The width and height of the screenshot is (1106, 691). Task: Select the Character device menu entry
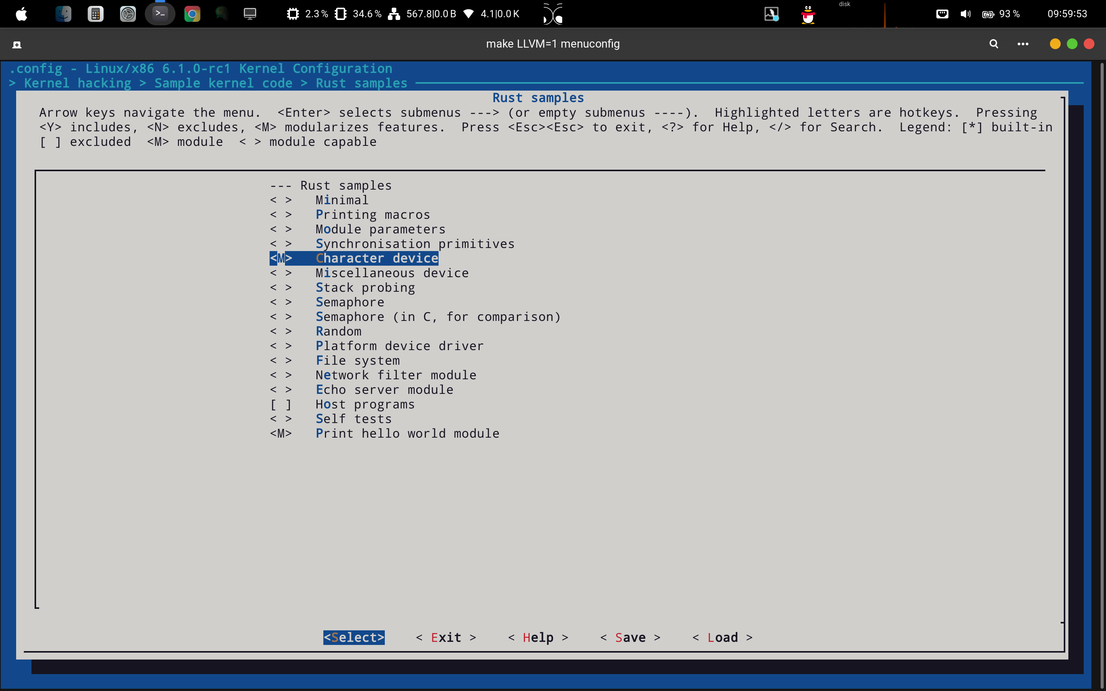[x=377, y=258]
